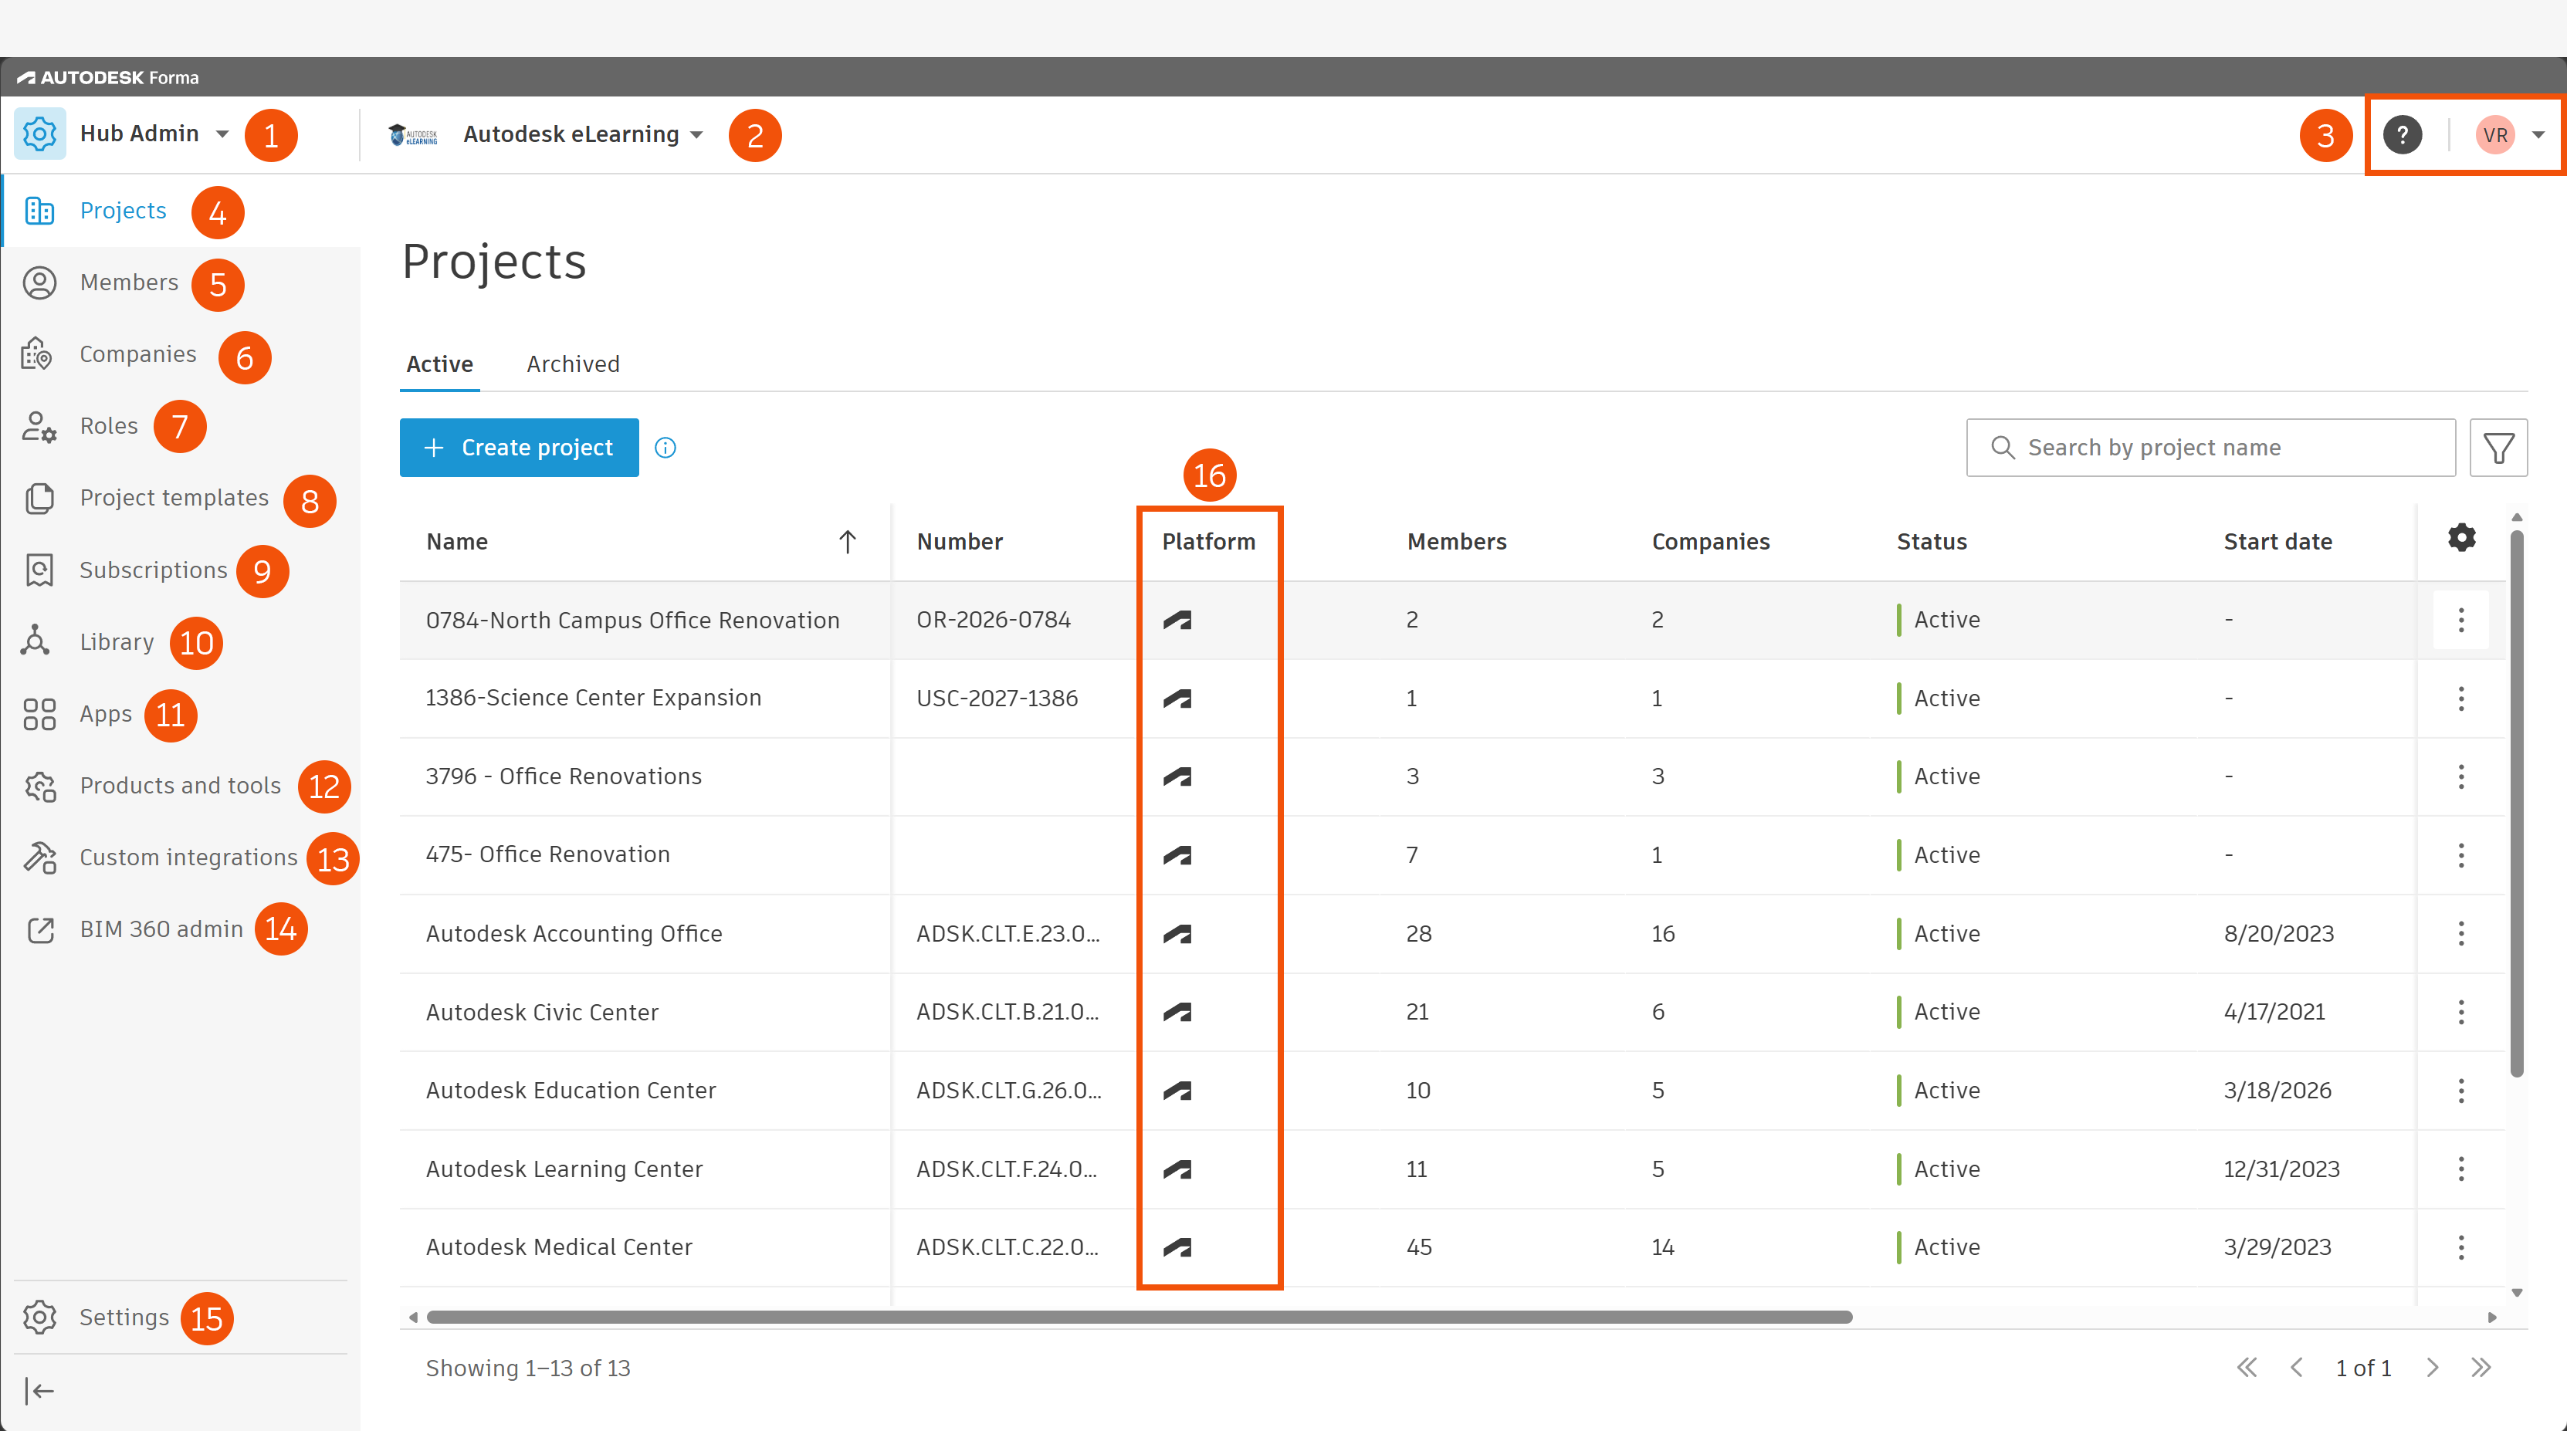Click the Autodesk eLearning hub logo

[x=414, y=134]
